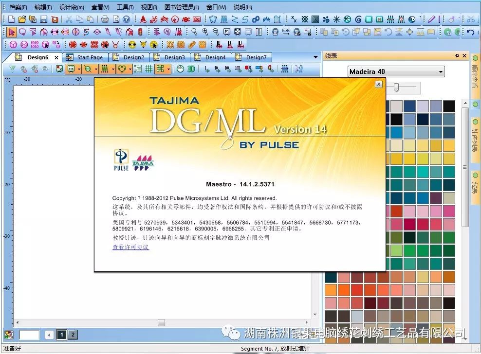Click the thread chart slider handle
Image resolution: width=481 pixels, height=354 pixels.
(397, 87)
